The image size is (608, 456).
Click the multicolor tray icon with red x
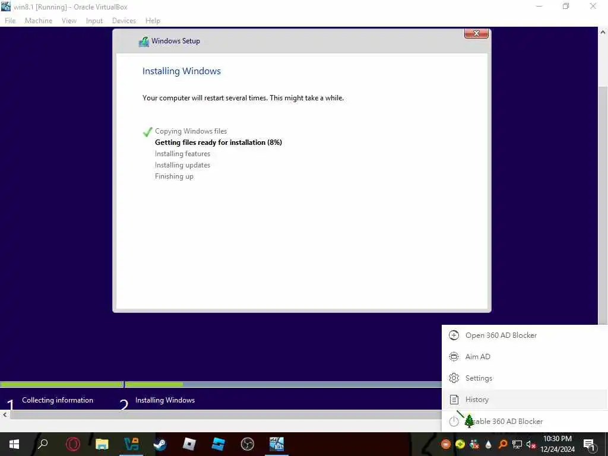coord(474,444)
